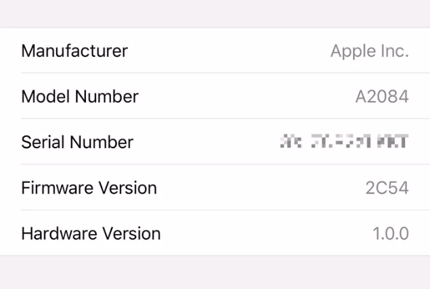Viewport: 430px width, 289px height.
Task: Tap the blurred serial number value
Action: pyautogui.click(x=344, y=142)
